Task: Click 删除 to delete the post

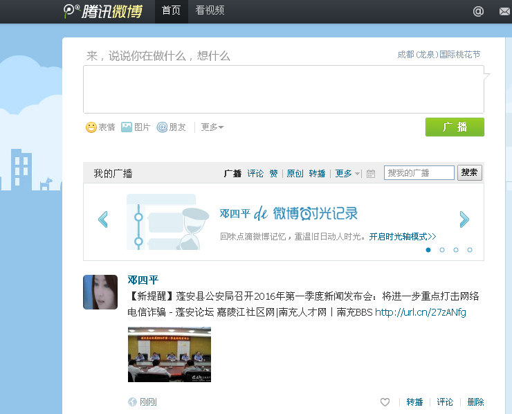Action: [475, 402]
